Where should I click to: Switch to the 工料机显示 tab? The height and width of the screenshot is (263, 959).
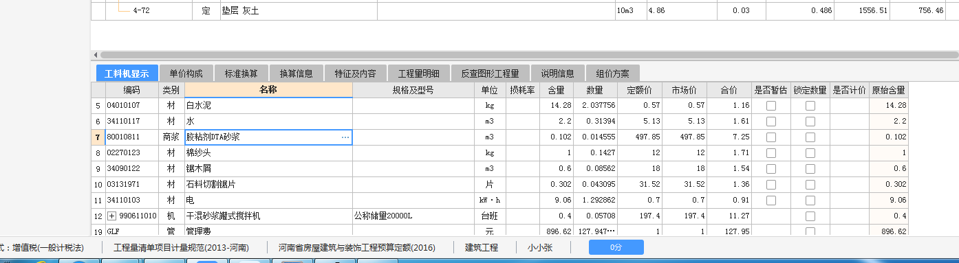coord(127,73)
